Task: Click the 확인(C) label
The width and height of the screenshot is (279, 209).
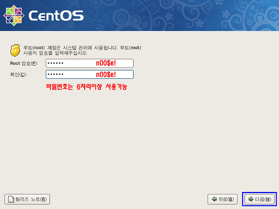Action: (x=18, y=74)
